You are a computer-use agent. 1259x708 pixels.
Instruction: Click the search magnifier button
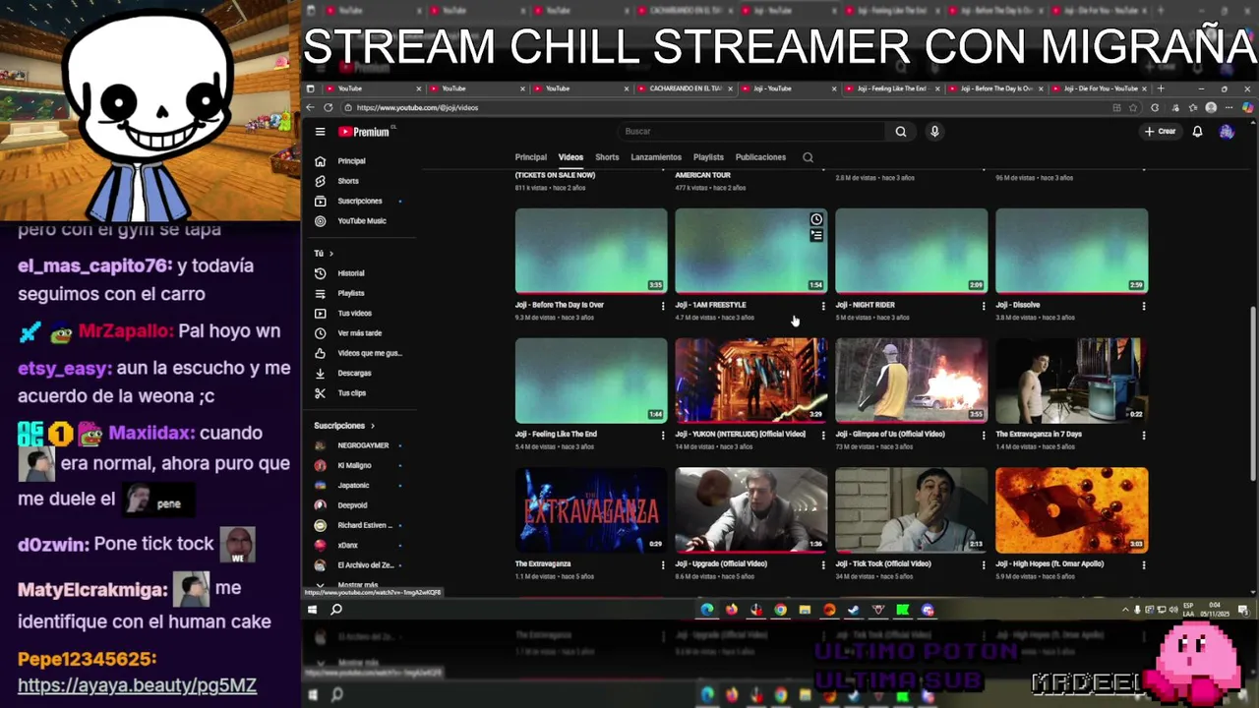click(x=900, y=132)
